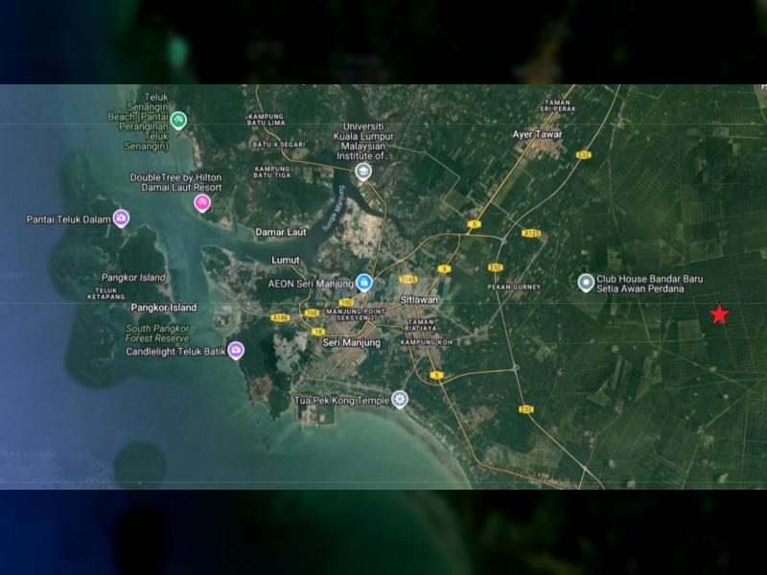
Task: Select the Lumut place label
Action: [x=285, y=260]
